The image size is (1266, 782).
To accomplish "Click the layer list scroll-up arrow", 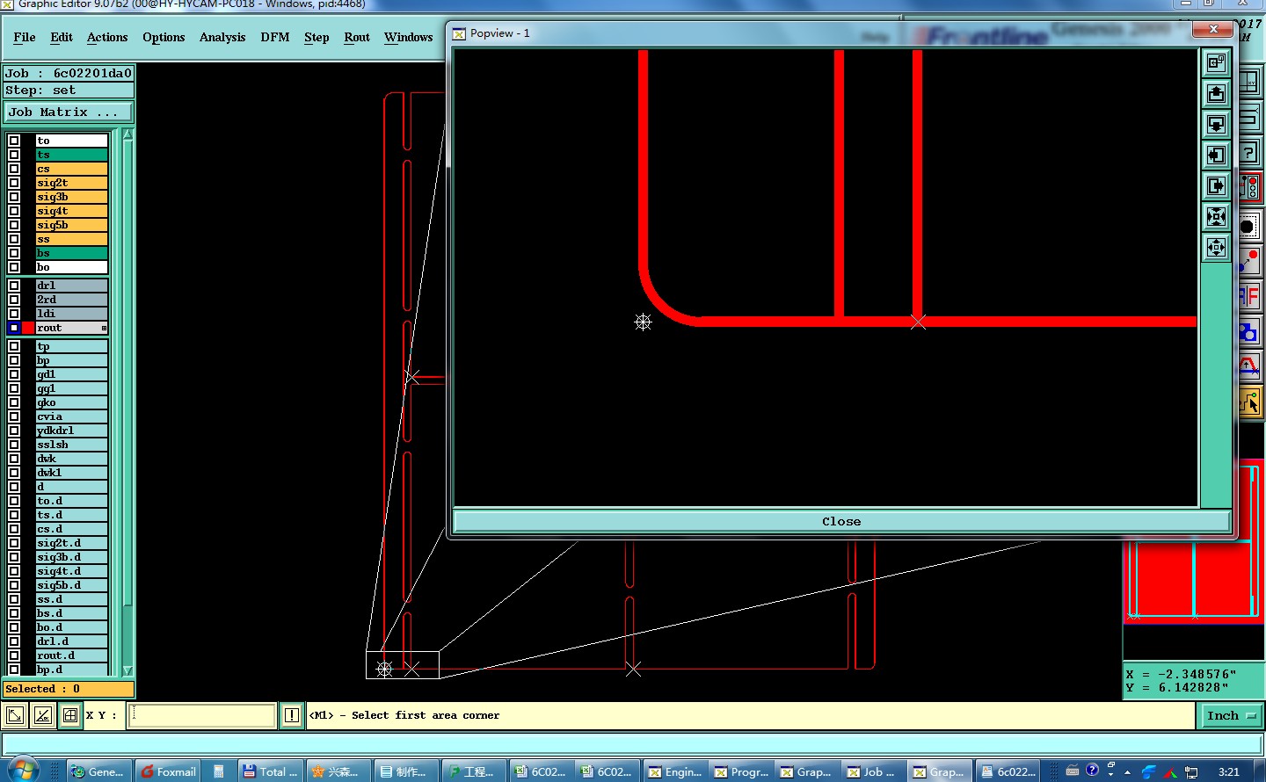I will (x=127, y=135).
